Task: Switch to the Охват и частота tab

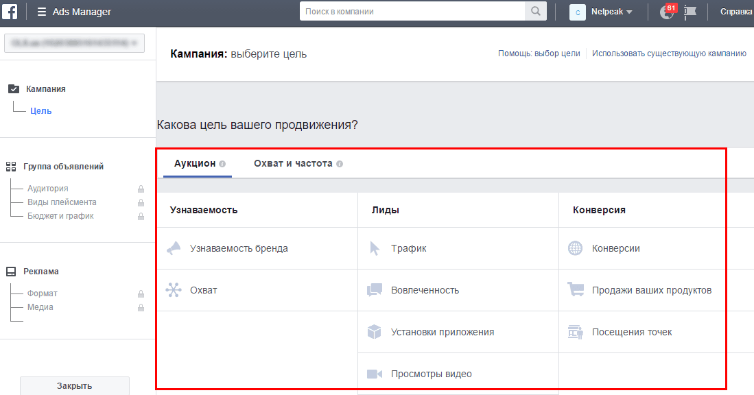Action: (x=293, y=164)
